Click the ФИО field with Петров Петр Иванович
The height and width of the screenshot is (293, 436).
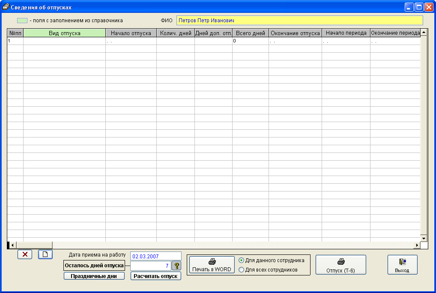299,21
